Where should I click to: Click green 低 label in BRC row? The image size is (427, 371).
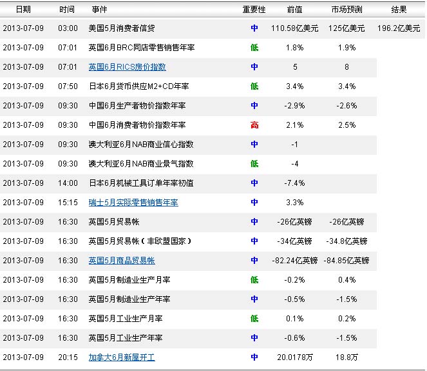click(x=254, y=48)
